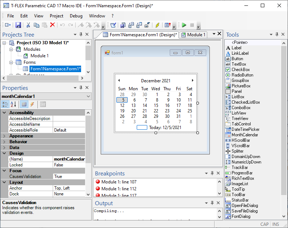The width and height of the screenshot is (288, 228).
Task: Sort Properties alphabetically with A-Z icon
Action: tap(13, 104)
